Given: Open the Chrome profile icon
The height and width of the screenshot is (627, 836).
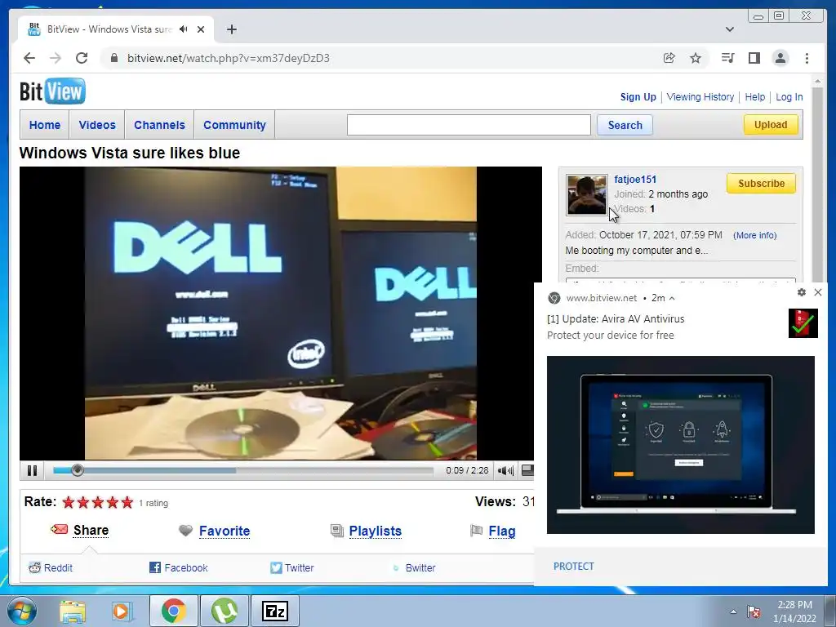Looking at the screenshot, I should tap(780, 58).
